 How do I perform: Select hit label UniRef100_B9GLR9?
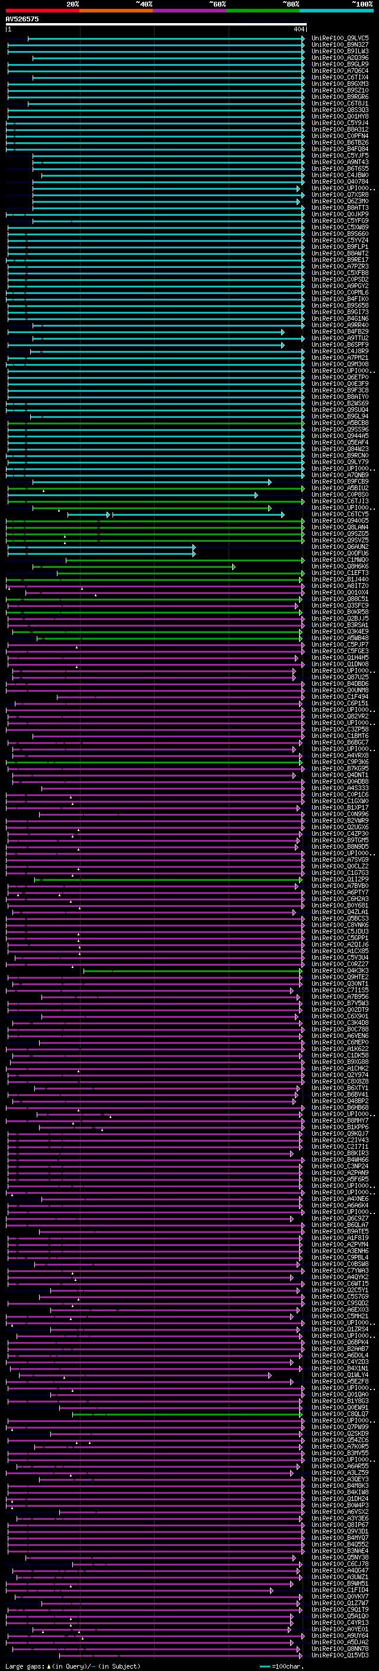pyautogui.click(x=340, y=64)
